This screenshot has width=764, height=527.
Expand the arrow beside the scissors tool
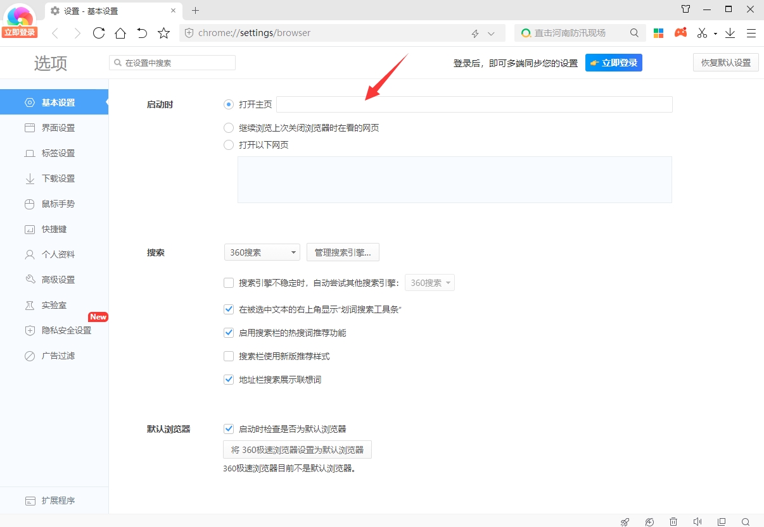coord(715,34)
